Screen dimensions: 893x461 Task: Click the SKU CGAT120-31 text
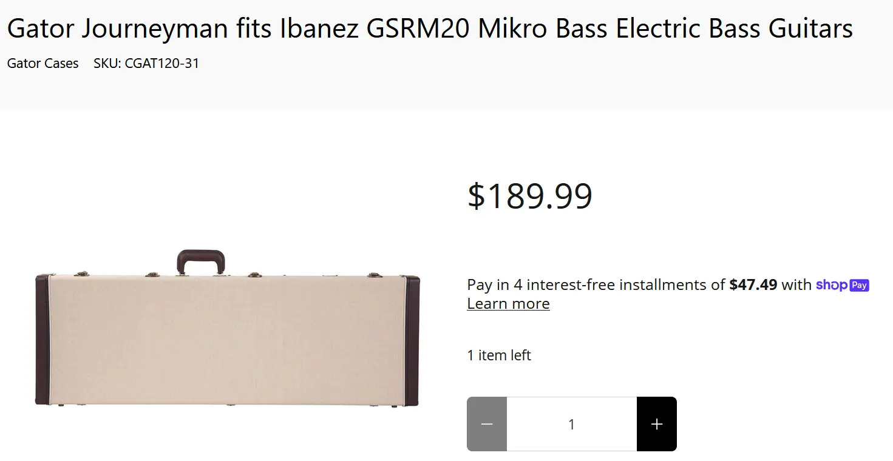[x=146, y=63]
